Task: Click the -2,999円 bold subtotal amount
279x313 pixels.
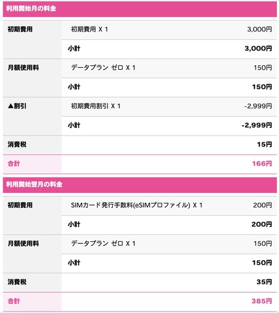Action: [257, 125]
